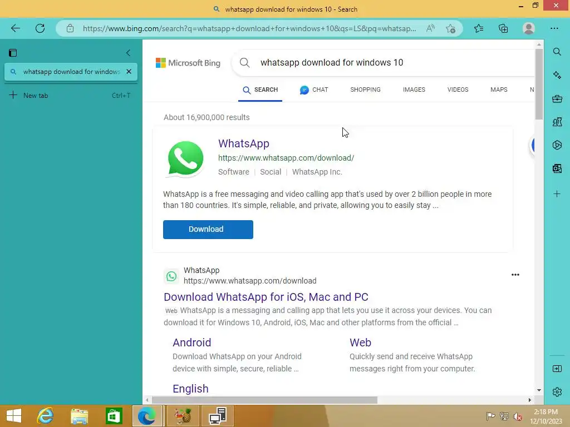
Task: Click vertical scrollbar down arrow
Action: click(x=539, y=390)
